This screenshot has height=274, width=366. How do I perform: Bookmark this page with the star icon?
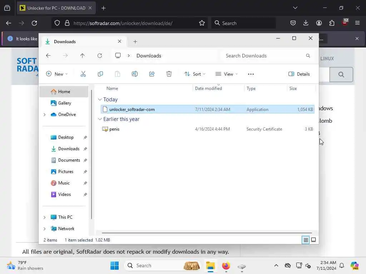click(202, 23)
